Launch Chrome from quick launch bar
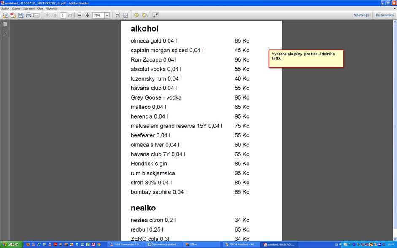397x248 pixels. click(x=99, y=245)
